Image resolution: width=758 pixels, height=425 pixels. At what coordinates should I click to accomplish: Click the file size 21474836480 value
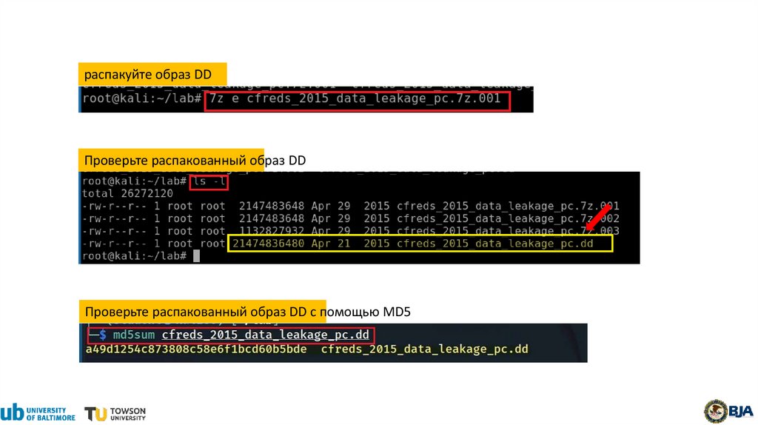(x=268, y=244)
